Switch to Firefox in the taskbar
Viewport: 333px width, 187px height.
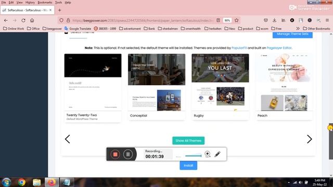pyautogui.click(x=52, y=182)
